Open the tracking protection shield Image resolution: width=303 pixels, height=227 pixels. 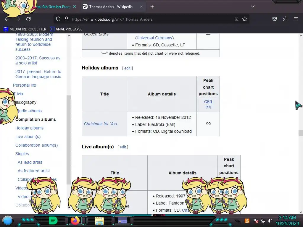tap(58, 19)
